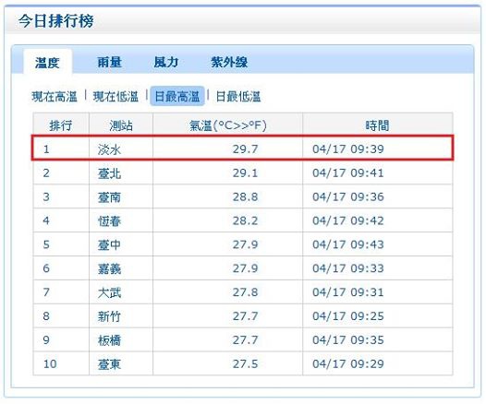Select the 板橋 station name
The width and height of the screenshot is (486, 404).
[109, 340]
